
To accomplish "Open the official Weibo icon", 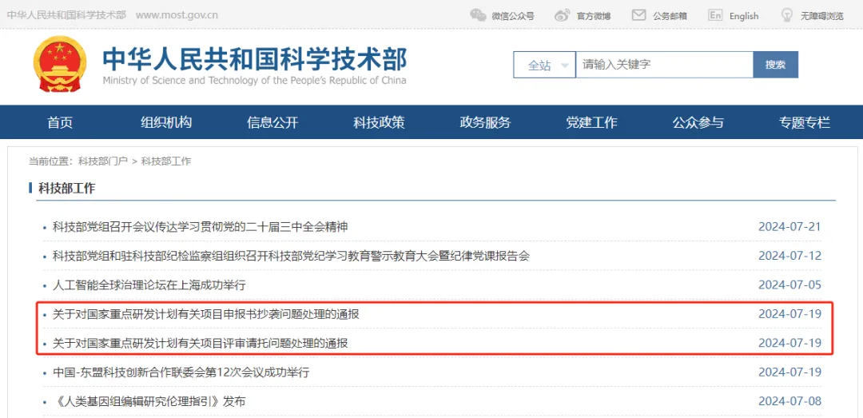I will click(563, 15).
